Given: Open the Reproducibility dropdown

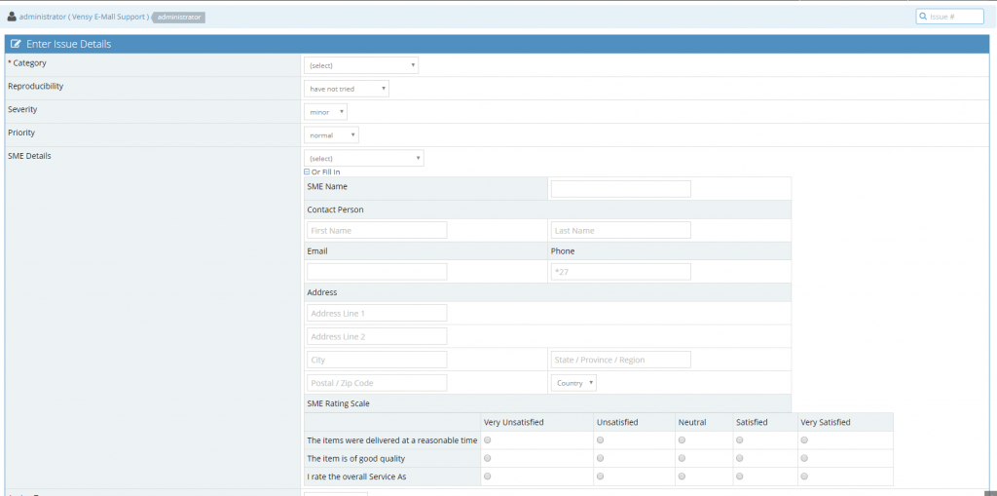Looking at the screenshot, I should click(347, 89).
